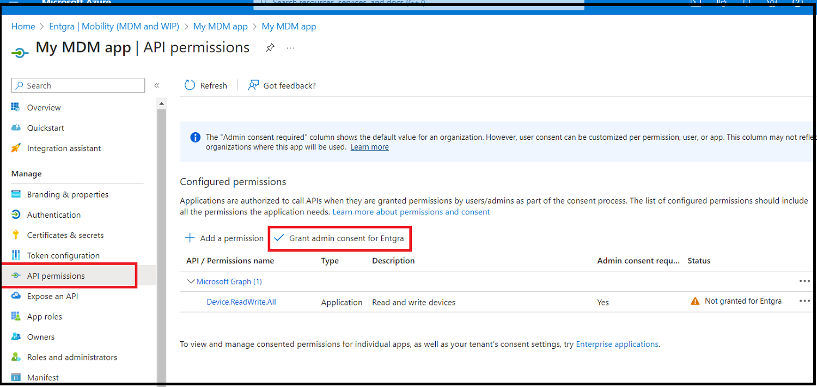Open the Enterprise applications link
Screen dimensions: 817x387
click(x=617, y=344)
